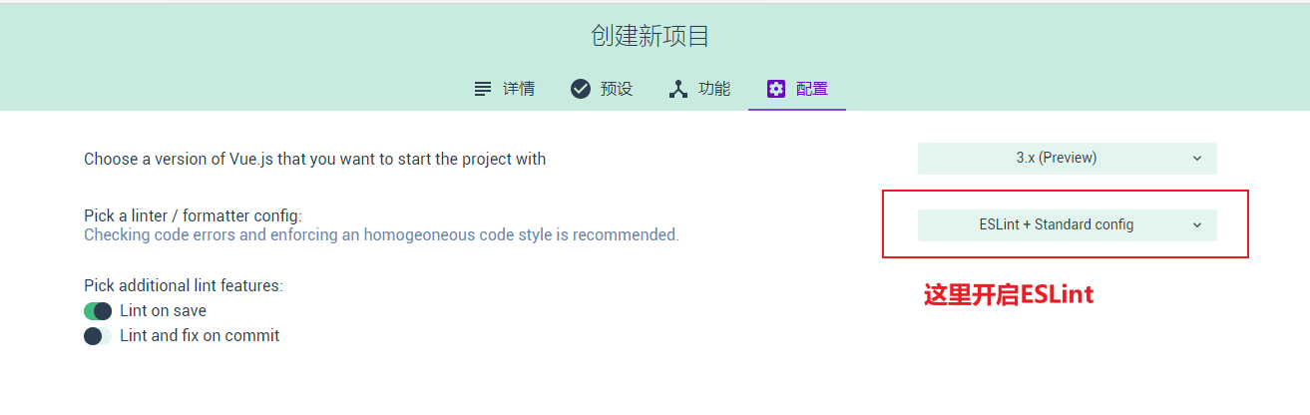Image resolution: width=1310 pixels, height=415 pixels.
Task: Click the Lint on save label text
Action: click(x=163, y=311)
